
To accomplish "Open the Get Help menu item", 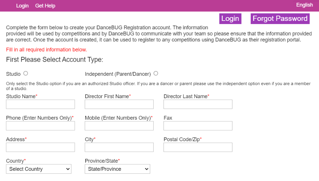I will pyautogui.click(x=45, y=5).
